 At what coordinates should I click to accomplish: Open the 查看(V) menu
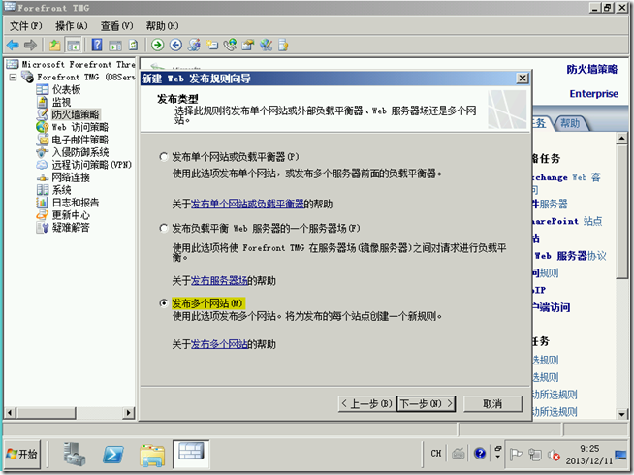[x=117, y=26]
